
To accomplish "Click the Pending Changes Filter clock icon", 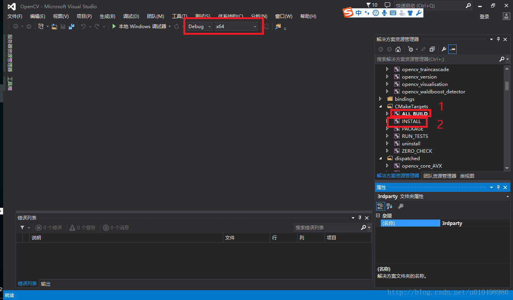I will (x=410, y=49).
